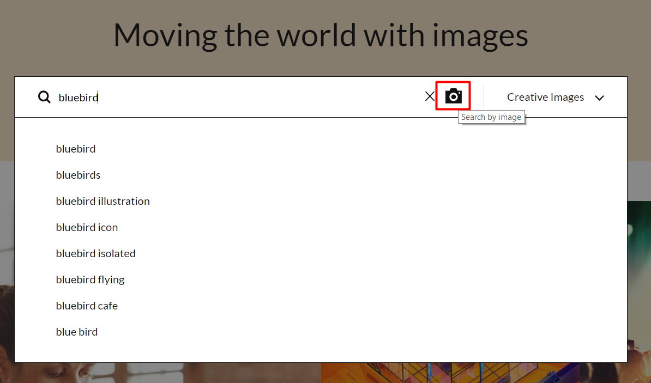Choose the "bluebirds" suggestion

[78, 175]
